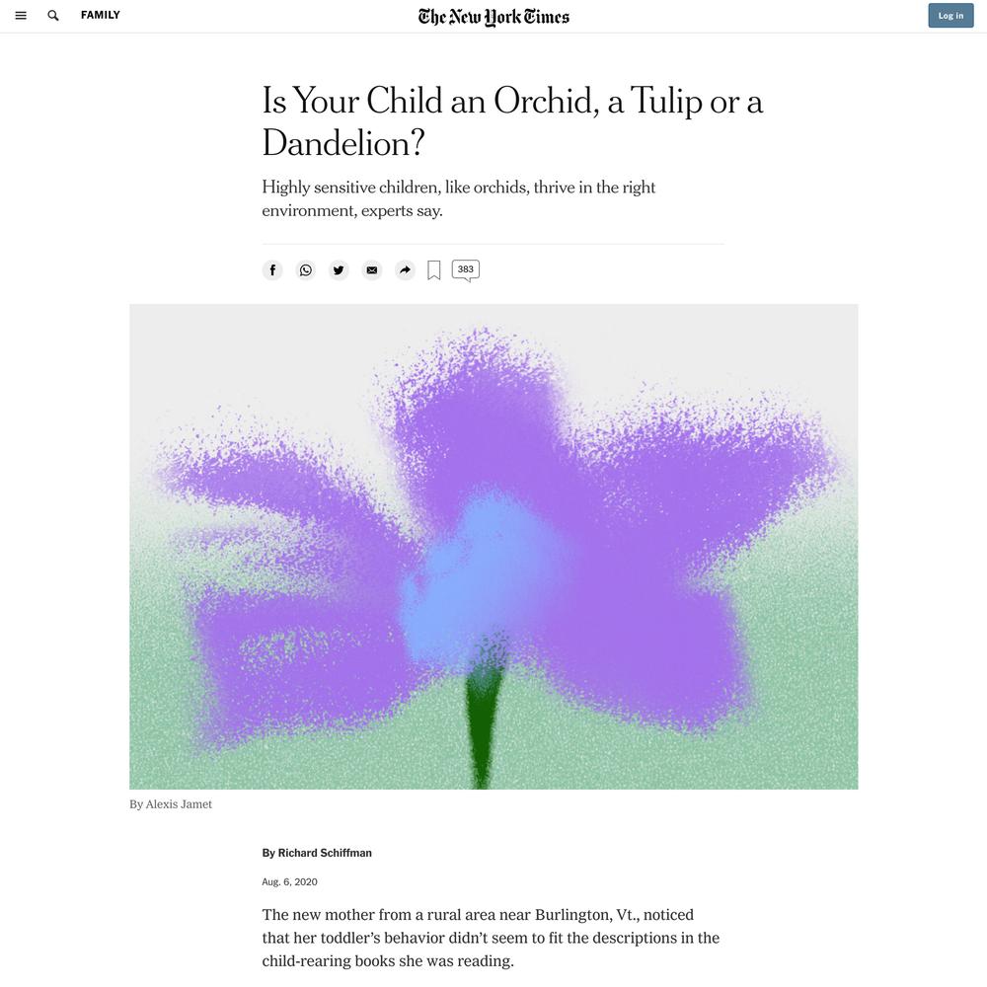Open more sharing options arrow
The height and width of the screenshot is (987, 987).
click(405, 270)
